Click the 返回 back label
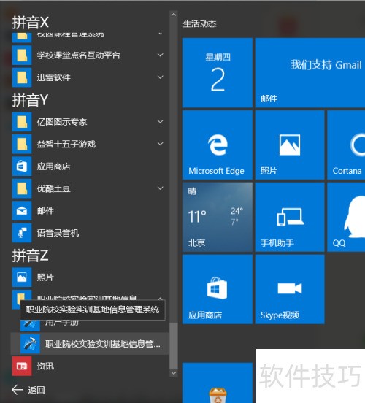 36,390
